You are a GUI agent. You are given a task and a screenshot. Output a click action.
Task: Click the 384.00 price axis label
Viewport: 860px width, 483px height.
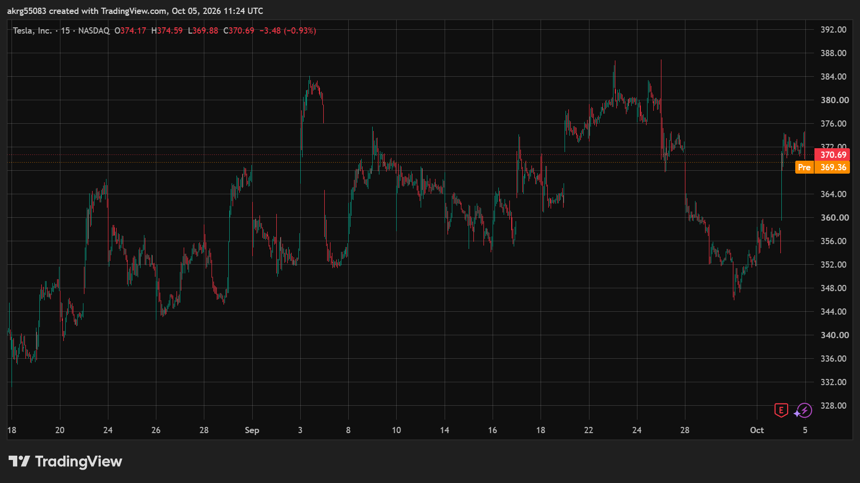[x=834, y=77]
